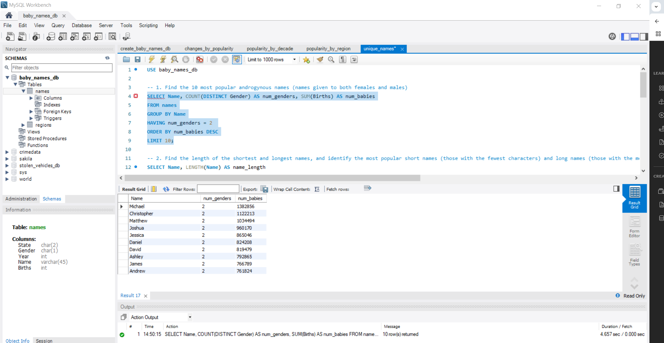Collapse the names table node
Screen dimensions: 664x343
pos(23,91)
